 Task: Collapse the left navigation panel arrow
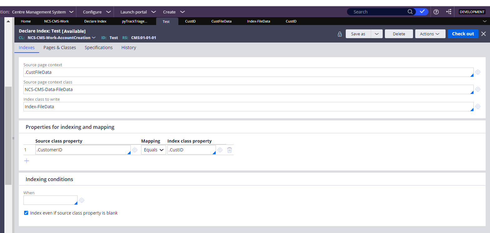pos(8,21)
